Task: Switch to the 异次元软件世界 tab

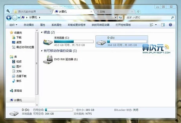Action: click(x=31, y=12)
